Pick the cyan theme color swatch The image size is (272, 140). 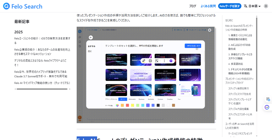[143, 105]
